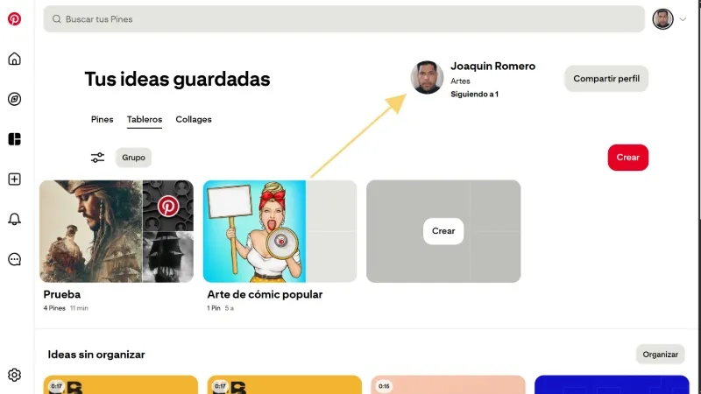Click Crear on the empty board placeholder

pos(443,231)
